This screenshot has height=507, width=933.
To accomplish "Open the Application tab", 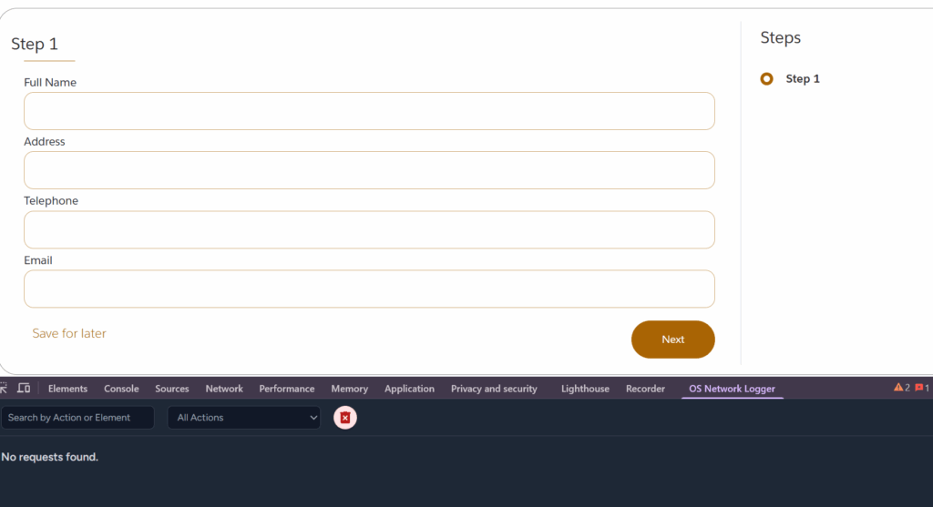I will point(409,389).
